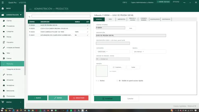
Task: Click the Ventas cart icon
Action: (3, 102)
